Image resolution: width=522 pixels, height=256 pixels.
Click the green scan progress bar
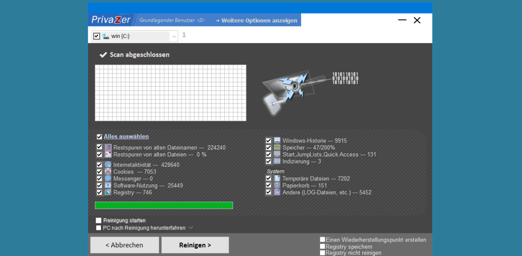click(164, 205)
